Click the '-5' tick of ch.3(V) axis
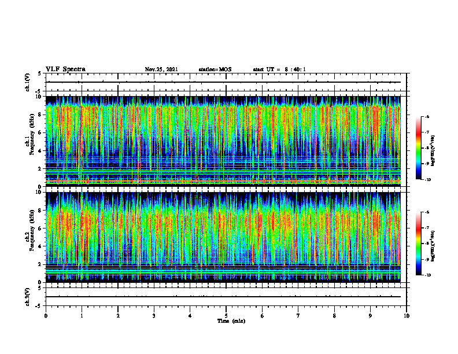 pyautogui.click(x=39, y=306)
